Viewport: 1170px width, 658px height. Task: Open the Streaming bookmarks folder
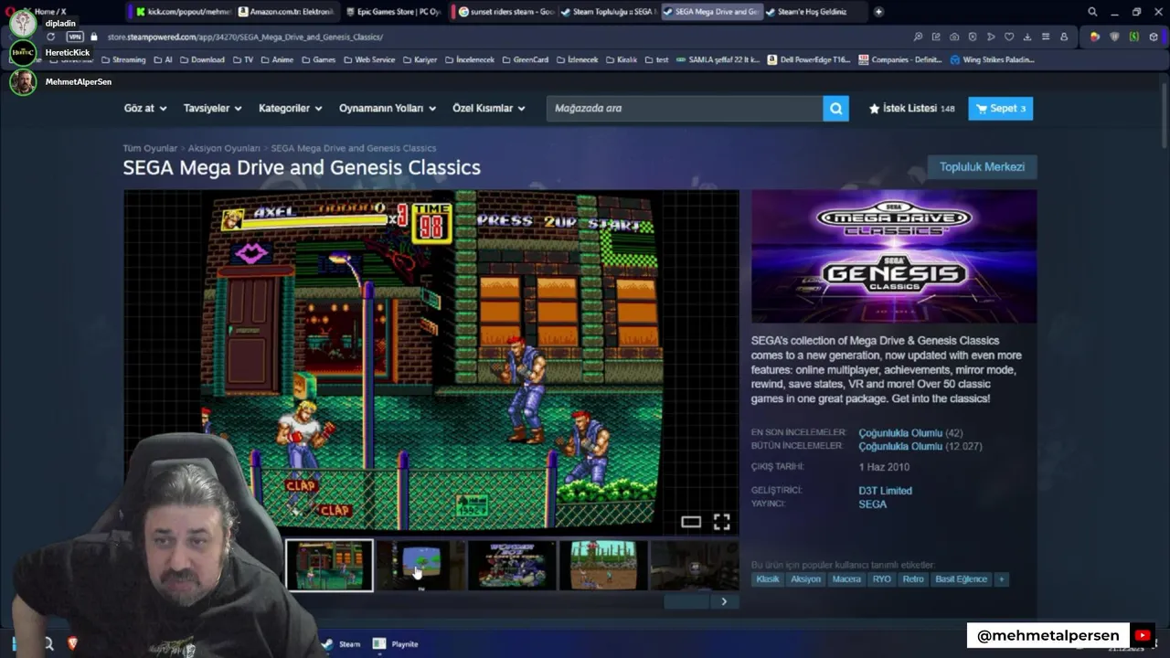pos(122,59)
